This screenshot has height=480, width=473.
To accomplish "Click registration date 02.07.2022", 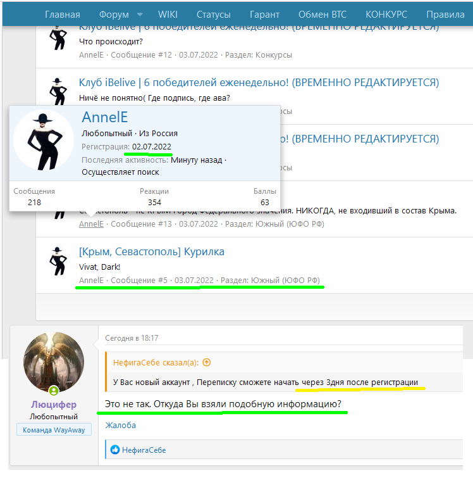I will coord(152,147).
